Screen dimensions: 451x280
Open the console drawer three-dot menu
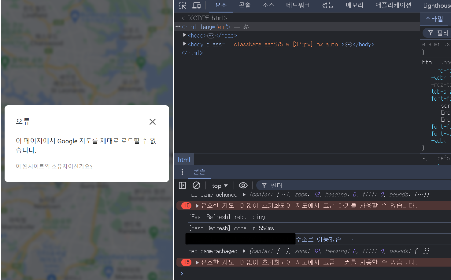point(182,172)
